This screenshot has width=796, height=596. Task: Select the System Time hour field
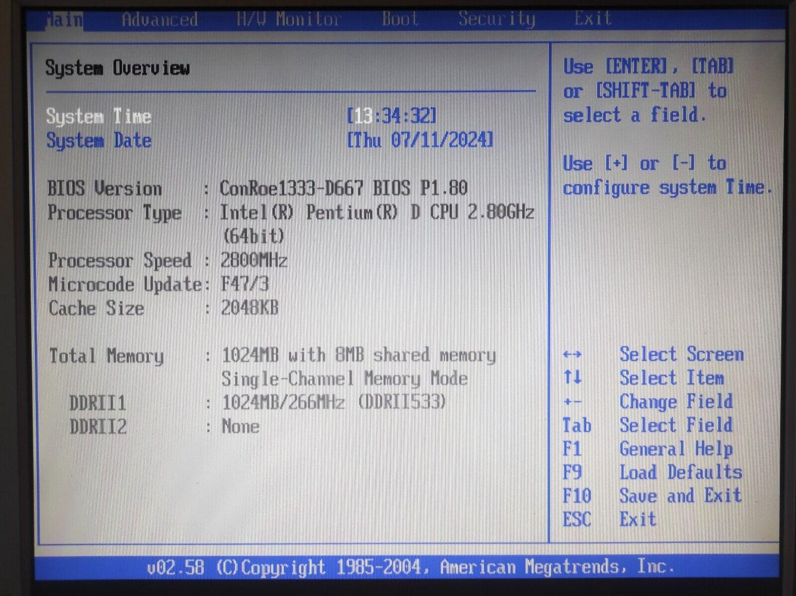point(362,116)
